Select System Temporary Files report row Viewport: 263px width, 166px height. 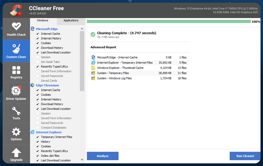(139, 73)
